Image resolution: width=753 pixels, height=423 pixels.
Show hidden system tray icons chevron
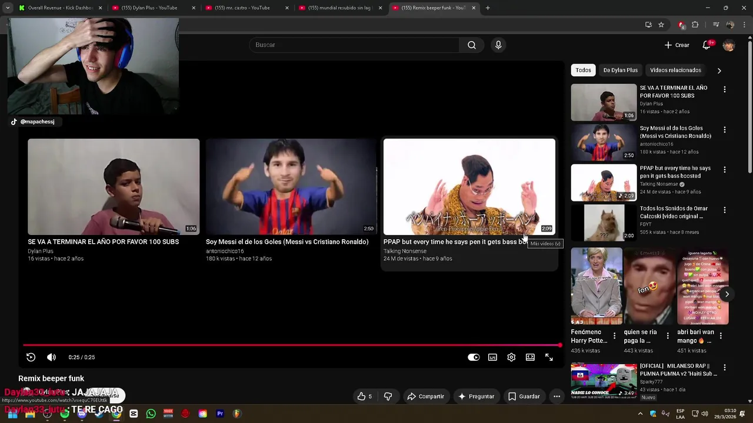pos(640,414)
